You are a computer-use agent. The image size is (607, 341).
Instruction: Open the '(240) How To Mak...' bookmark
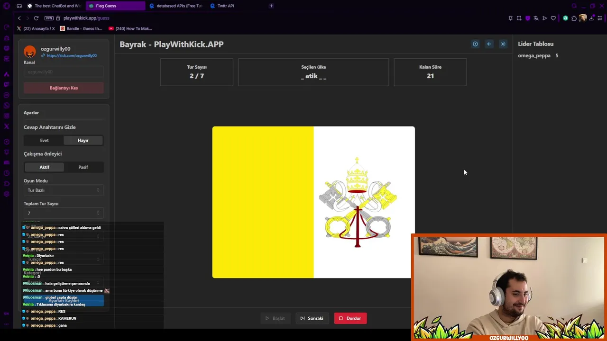point(130,28)
